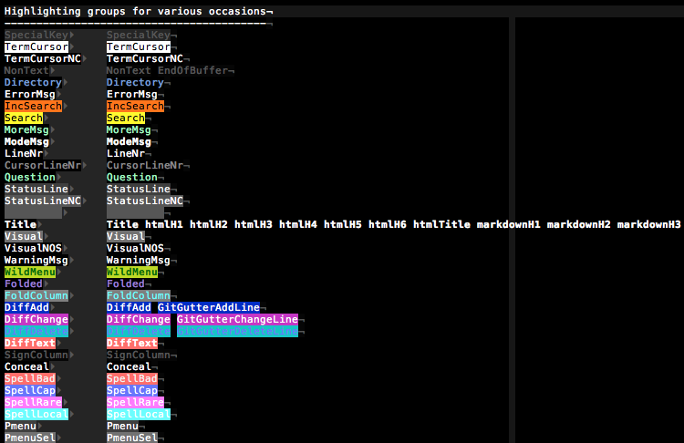The image size is (684, 443).
Task: Click the GitGutterChangeLine magenta highlighted label
Action: (x=237, y=320)
